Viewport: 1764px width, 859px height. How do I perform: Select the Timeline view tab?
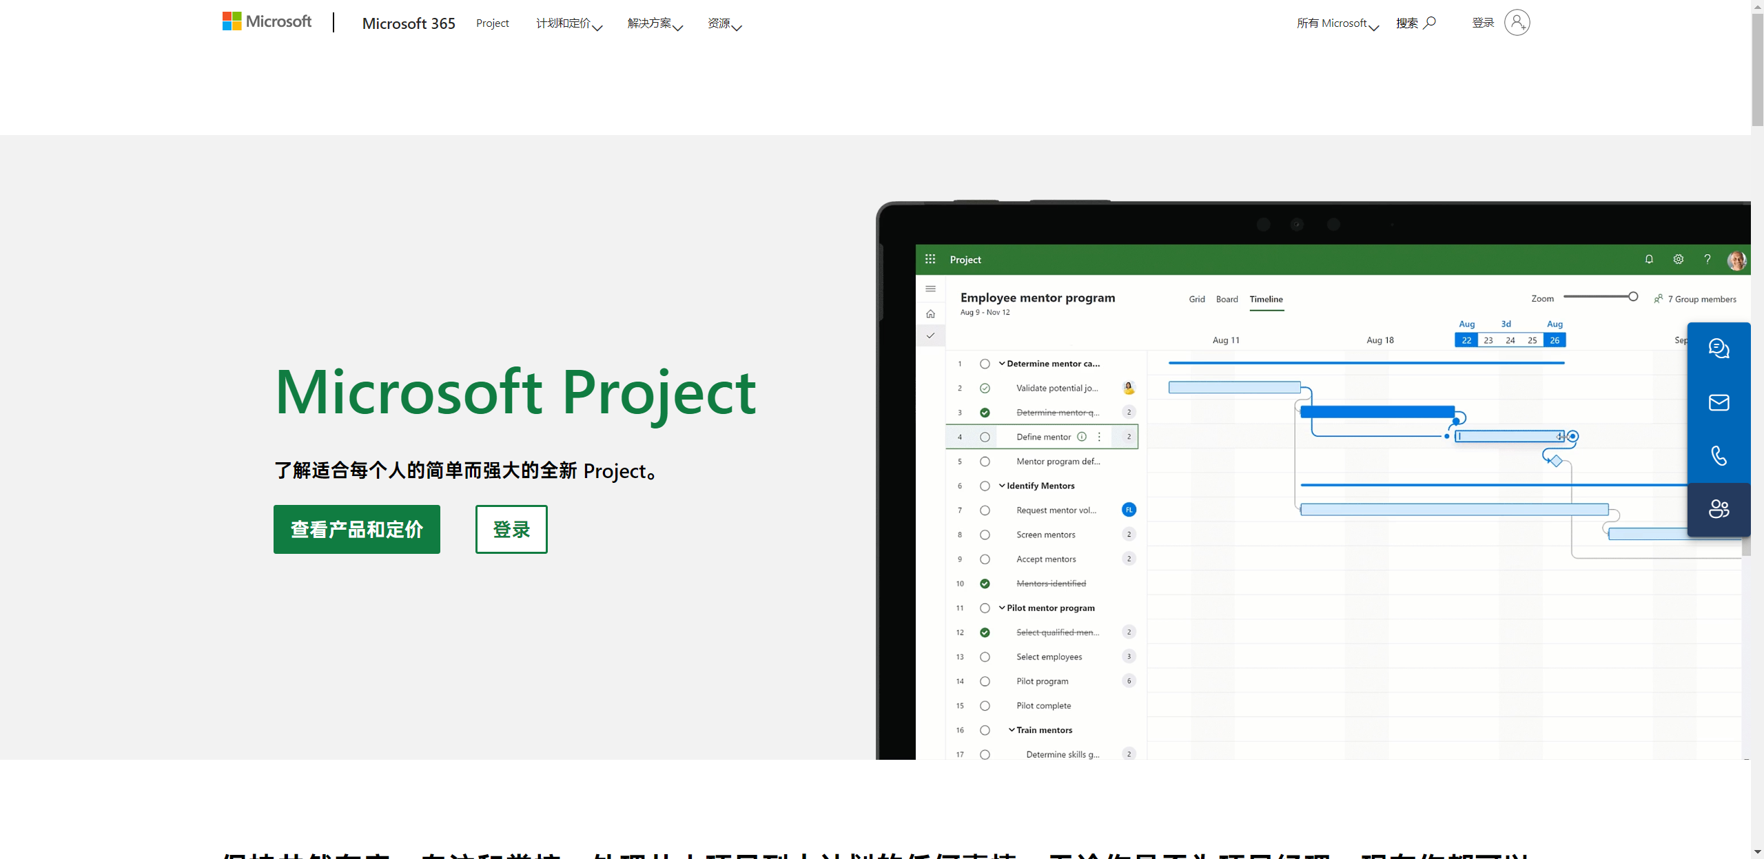[1266, 299]
